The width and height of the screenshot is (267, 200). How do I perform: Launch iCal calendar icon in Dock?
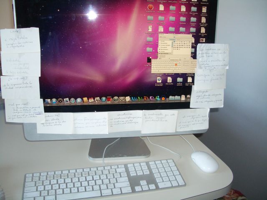91,100
